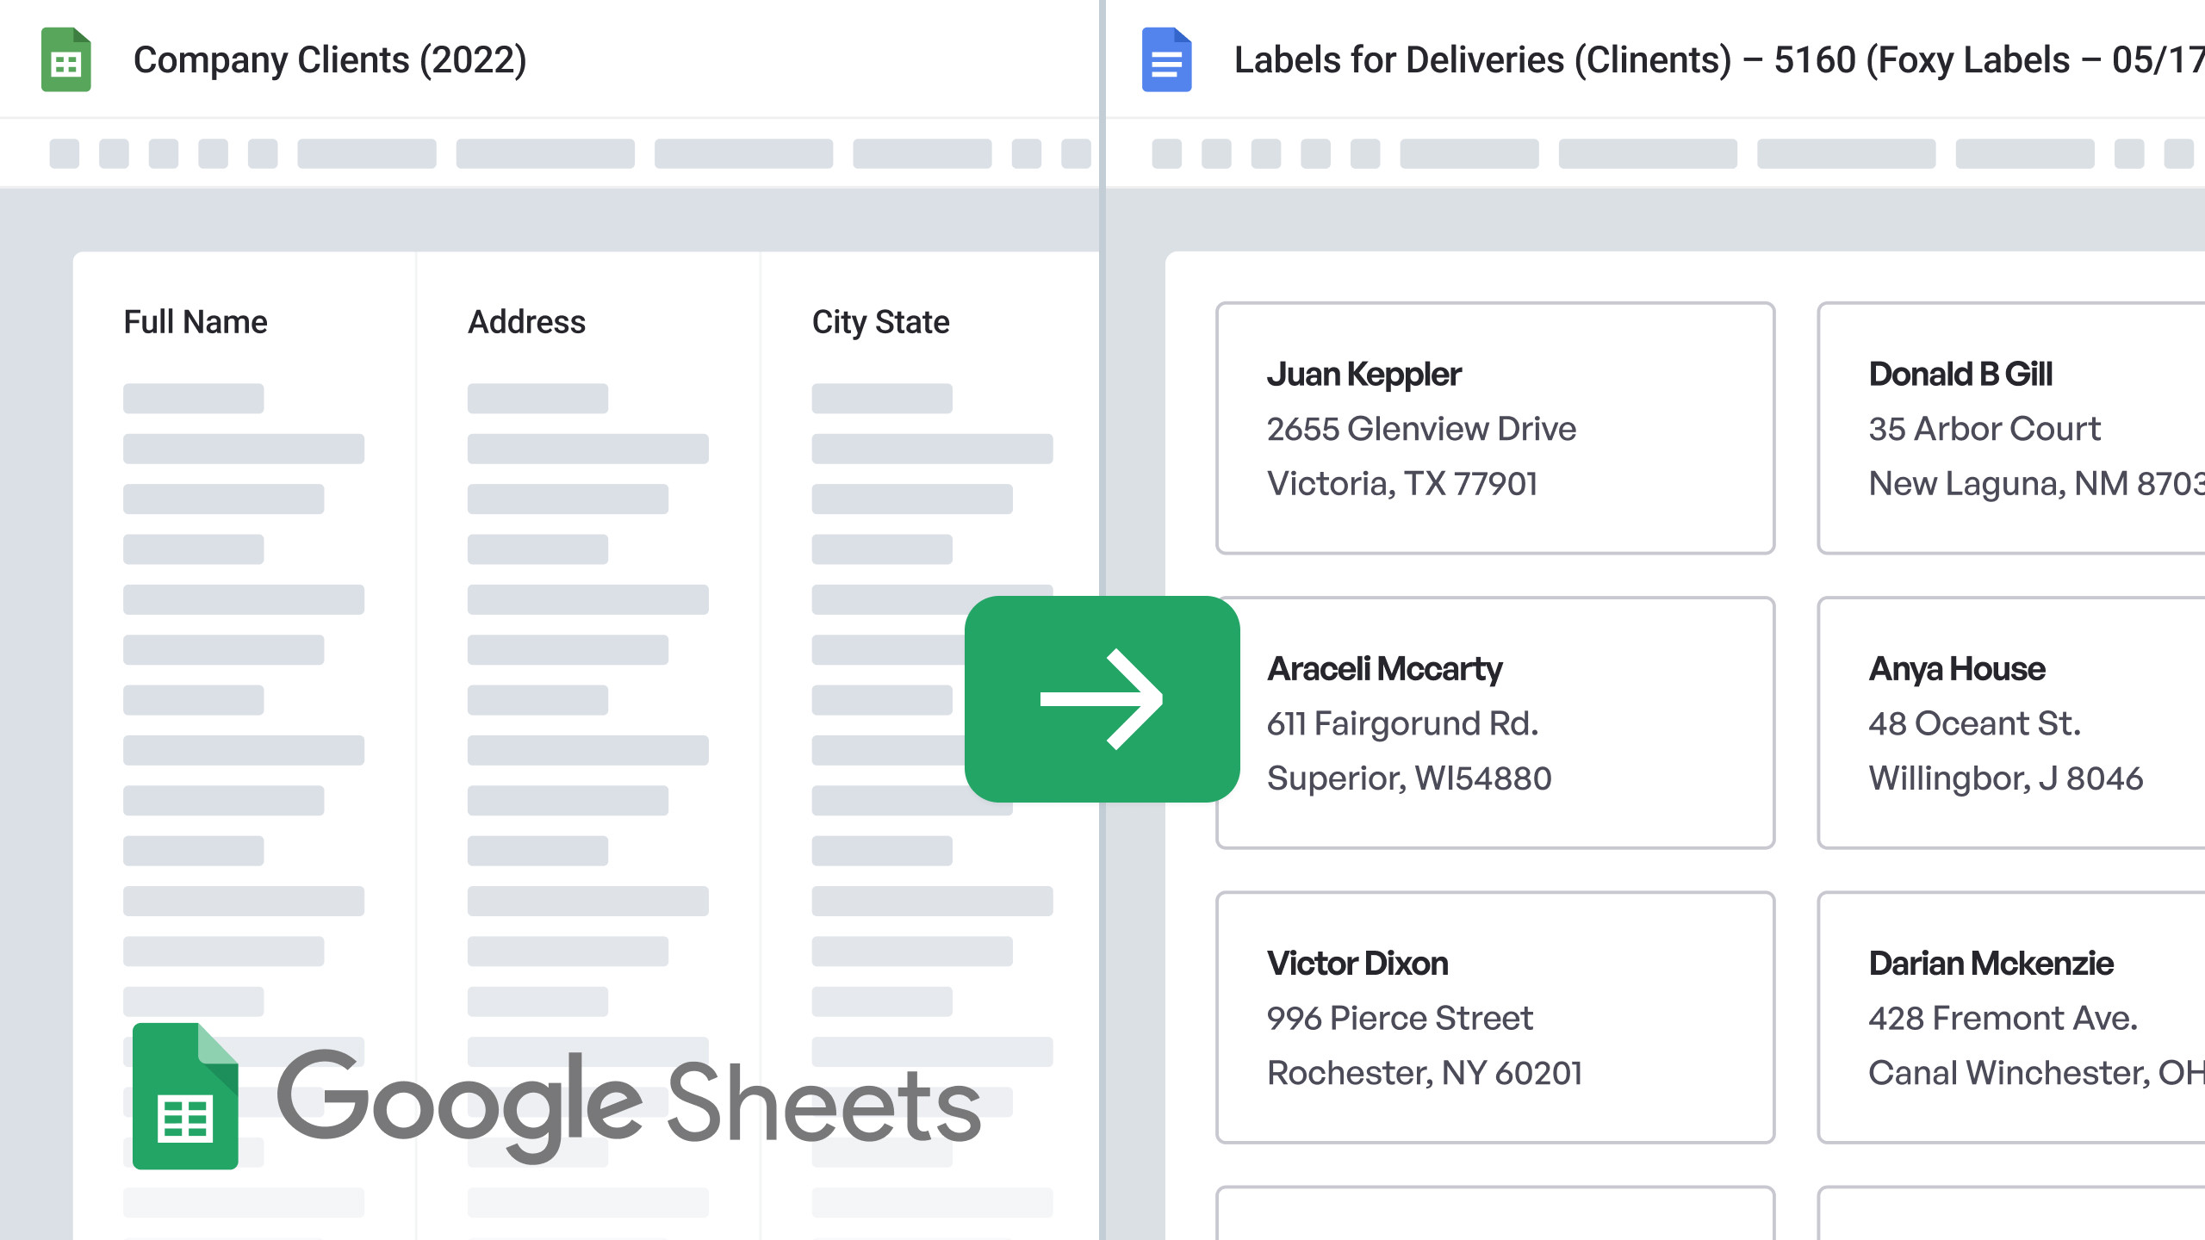
Task: Click the Rochester, NY 60201 text line
Action: pos(1425,1073)
